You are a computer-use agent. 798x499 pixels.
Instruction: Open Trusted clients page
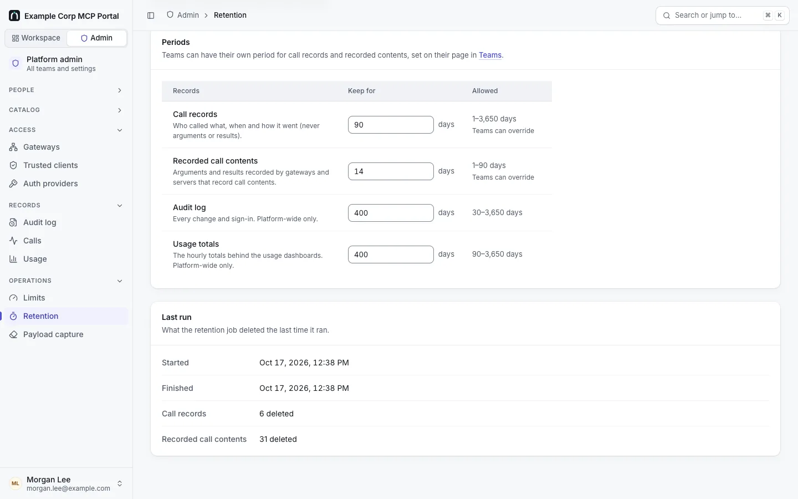point(66,165)
